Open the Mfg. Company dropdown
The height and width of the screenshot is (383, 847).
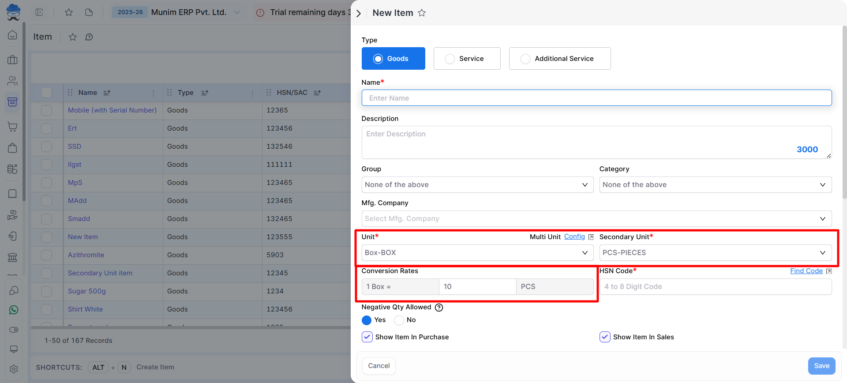coord(596,219)
